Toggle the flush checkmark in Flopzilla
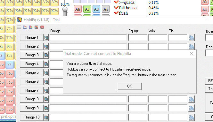This screenshot has width=213, height=122. point(116,13)
